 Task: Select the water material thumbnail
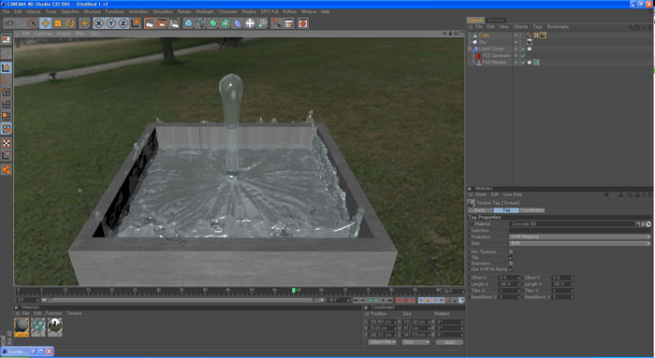click(38, 327)
